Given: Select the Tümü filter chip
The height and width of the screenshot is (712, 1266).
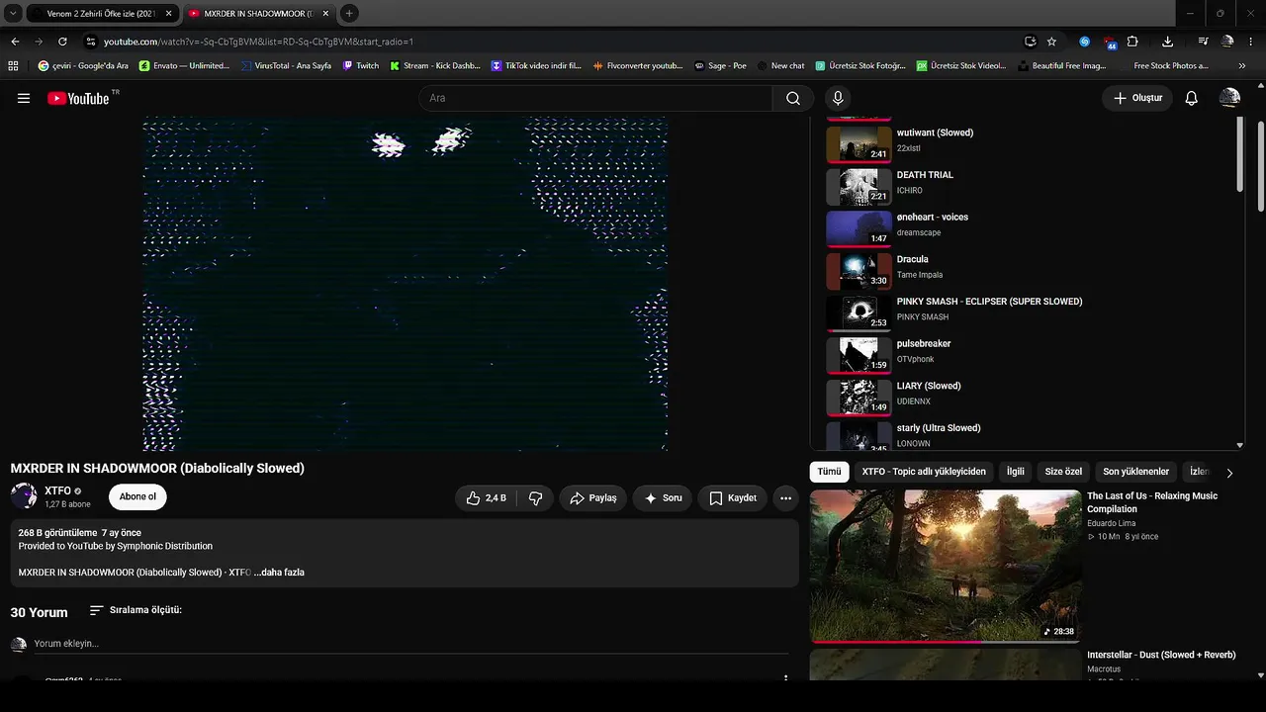Looking at the screenshot, I should coord(829,472).
